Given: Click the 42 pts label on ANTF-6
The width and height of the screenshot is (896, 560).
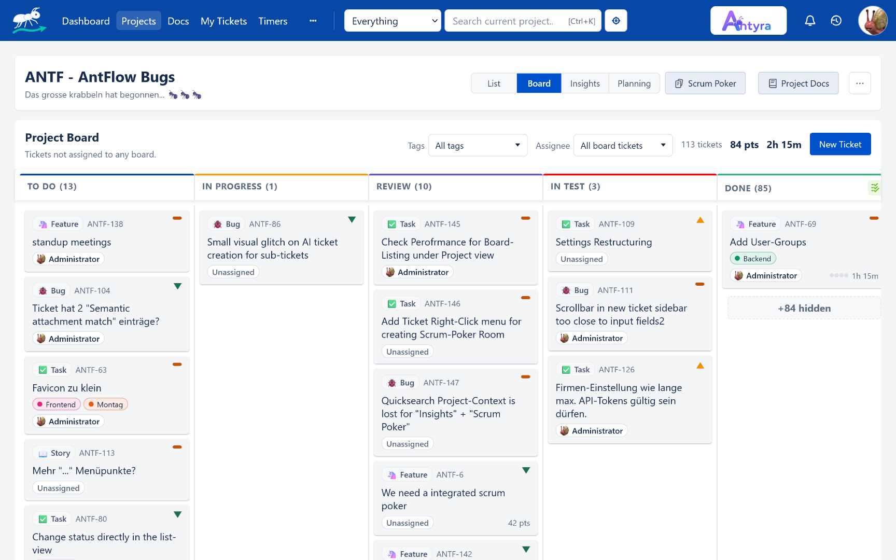Looking at the screenshot, I should [519, 523].
